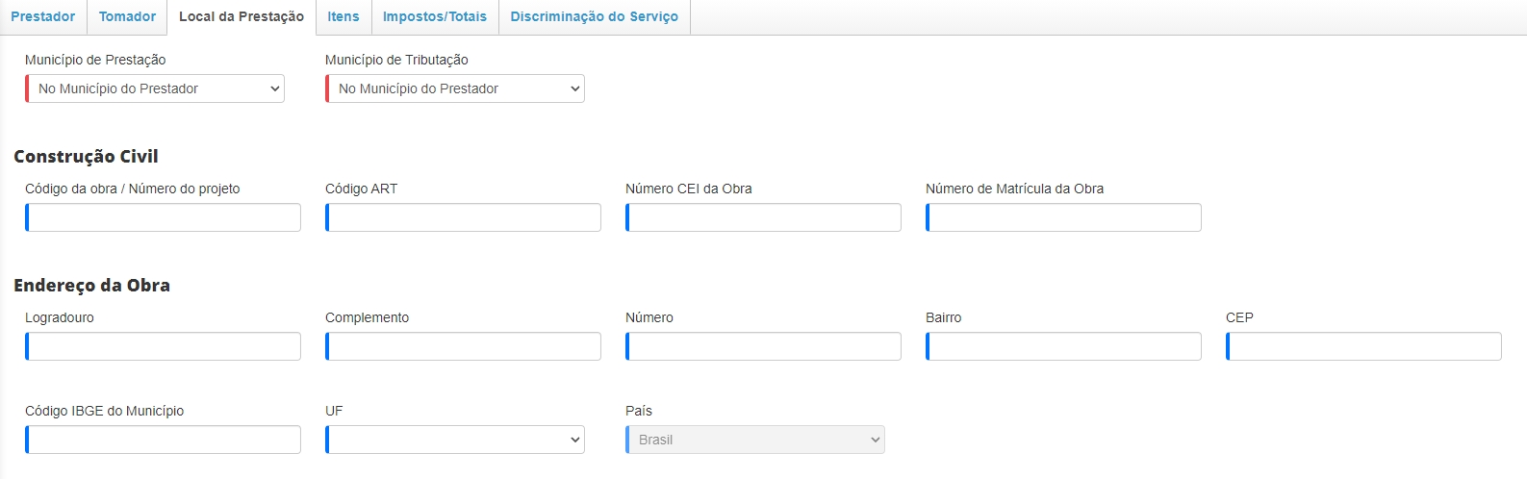1527x479 pixels.
Task: Select the Número address field
Action: [x=764, y=346]
